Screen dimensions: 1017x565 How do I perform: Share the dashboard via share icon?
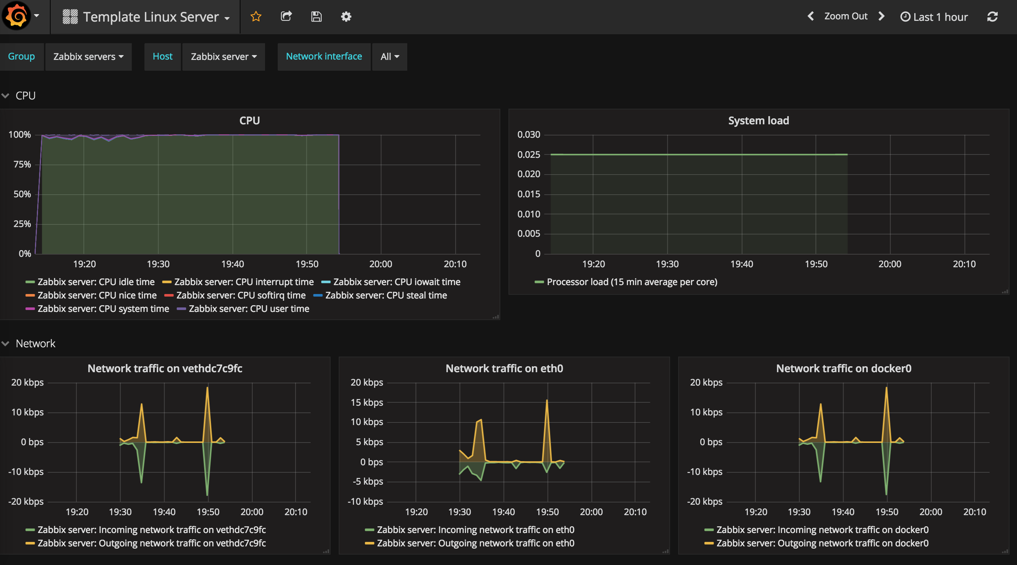(x=286, y=17)
